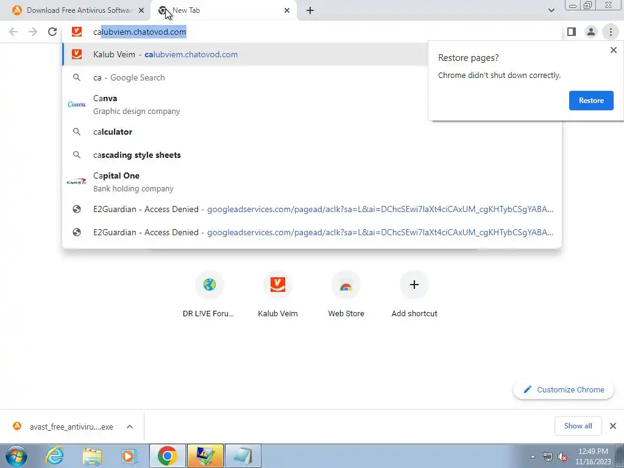This screenshot has width=624, height=468.
Task: Launch Internet Explorer from taskbar
Action: pyautogui.click(x=54, y=456)
